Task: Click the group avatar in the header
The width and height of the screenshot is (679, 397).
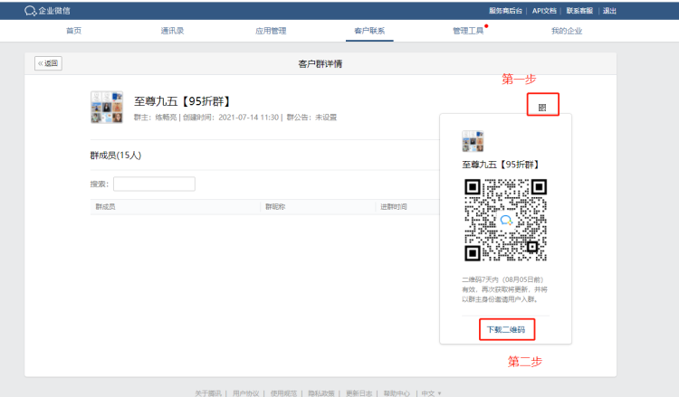Action: (107, 107)
